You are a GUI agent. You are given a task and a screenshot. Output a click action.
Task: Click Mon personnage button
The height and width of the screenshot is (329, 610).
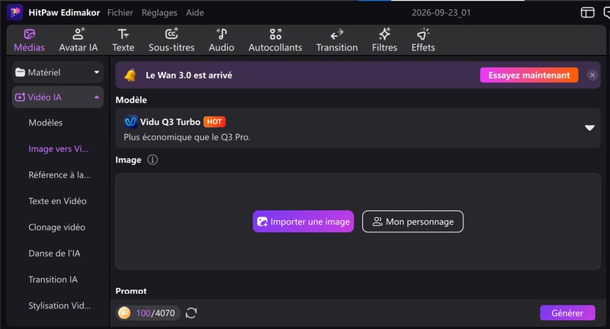pos(413,222)
